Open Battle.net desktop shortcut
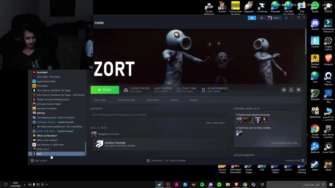This screenshot has height=188, width=335. click(315, 148)
